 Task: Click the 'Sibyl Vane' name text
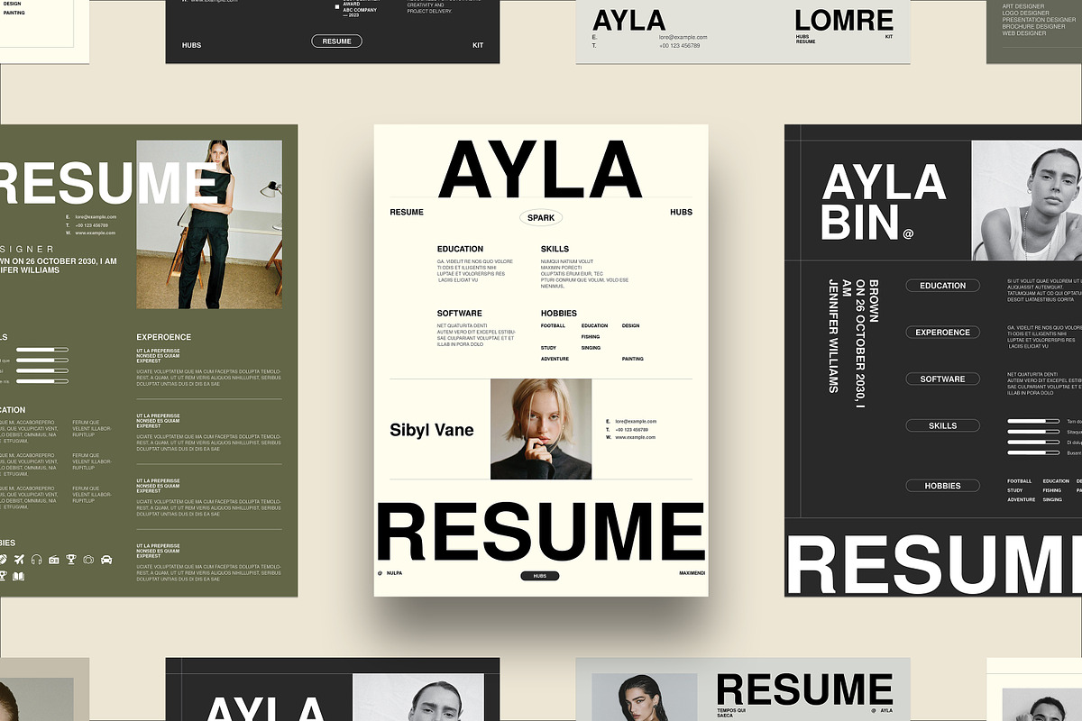431,430
